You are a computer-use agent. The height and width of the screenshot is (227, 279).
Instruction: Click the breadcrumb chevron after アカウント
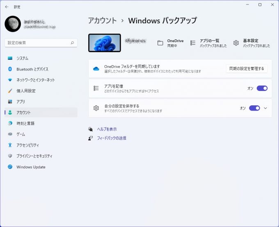click(122, 21)
